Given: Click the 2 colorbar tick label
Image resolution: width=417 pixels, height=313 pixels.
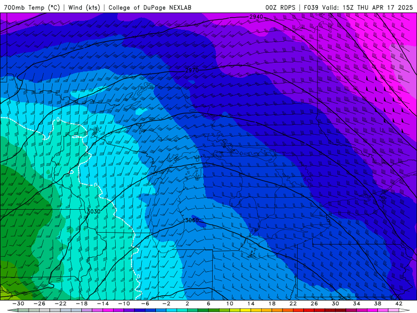Looking at the screenshot, I should click(187, 304).
